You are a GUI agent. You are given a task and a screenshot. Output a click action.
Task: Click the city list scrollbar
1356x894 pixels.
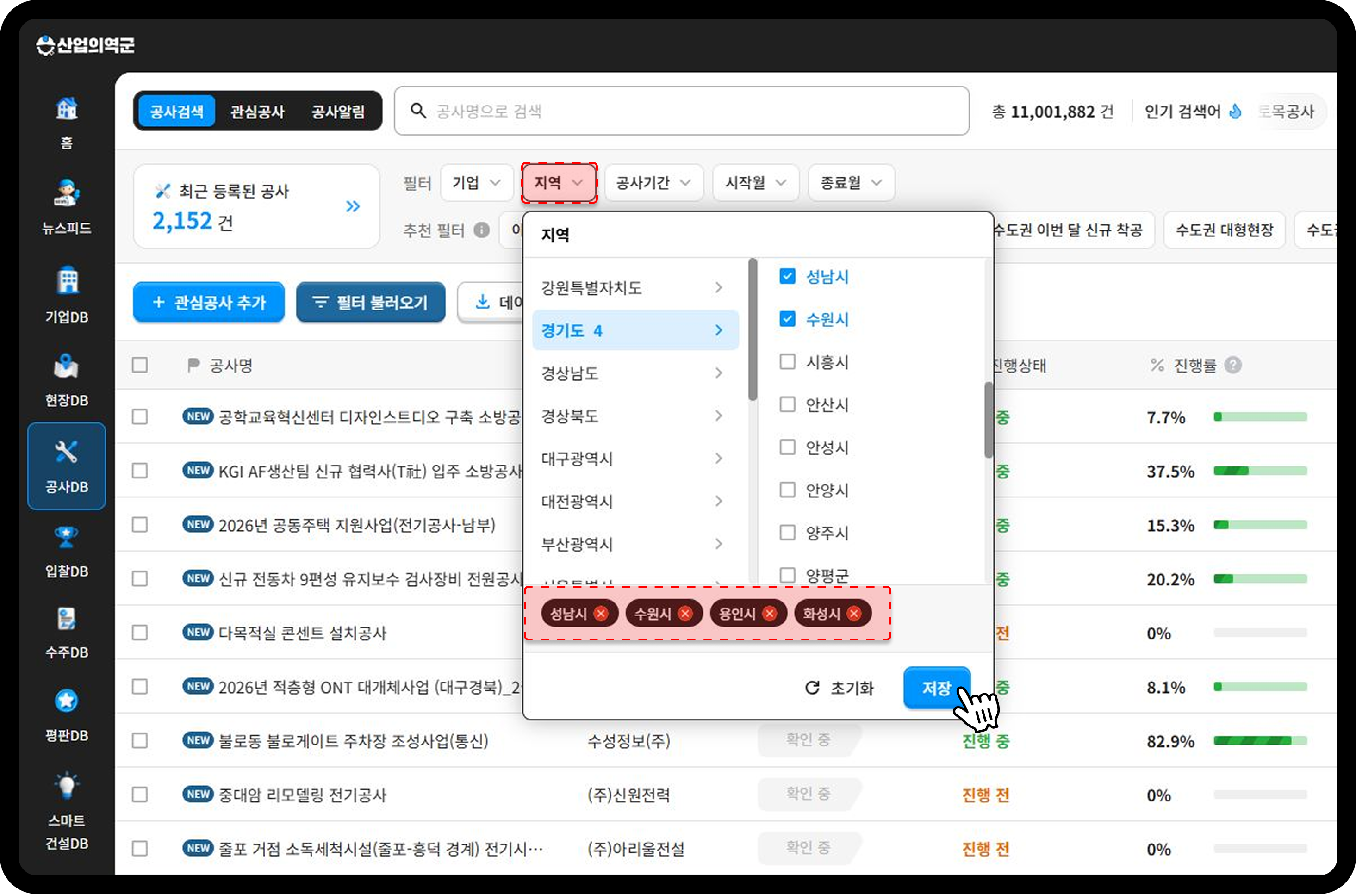988,420
